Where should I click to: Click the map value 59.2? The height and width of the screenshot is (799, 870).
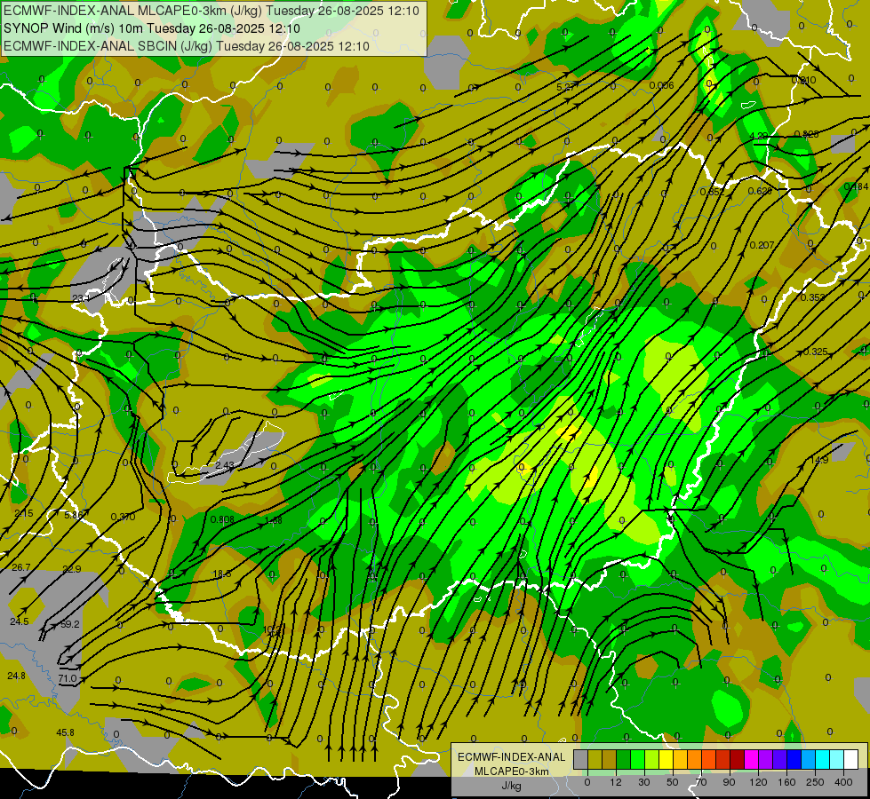tap(70, 624)
